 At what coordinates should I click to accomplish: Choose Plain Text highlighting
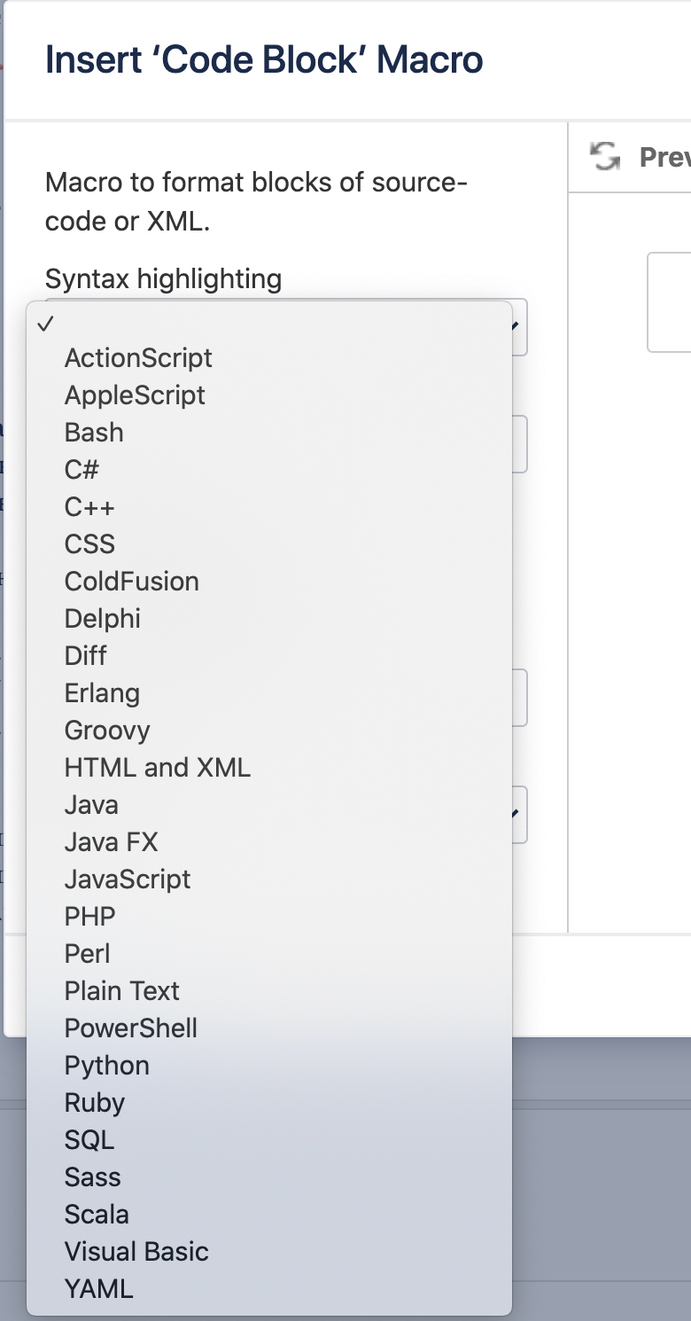[x=121, y=990]
